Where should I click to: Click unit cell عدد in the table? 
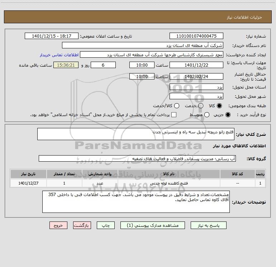pyautogui.click(x=100, y=183)
